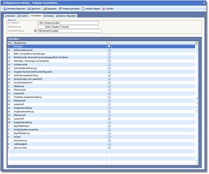The image size is (209, 174).
Task: Jump to last row using the bottom scroll arrow
Action: 197,164
